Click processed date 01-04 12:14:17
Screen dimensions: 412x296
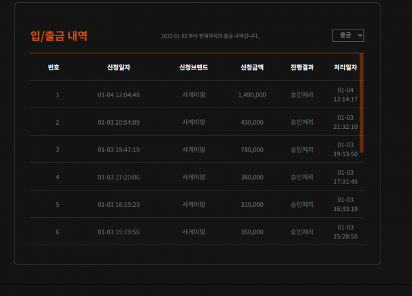pyautogui.click(x=345, y=95)
